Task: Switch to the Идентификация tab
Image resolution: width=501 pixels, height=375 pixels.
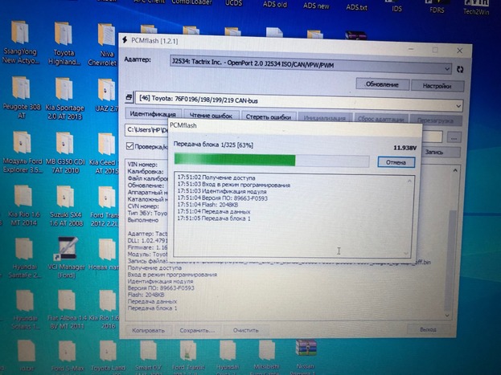Action: (x=152, y=116)
